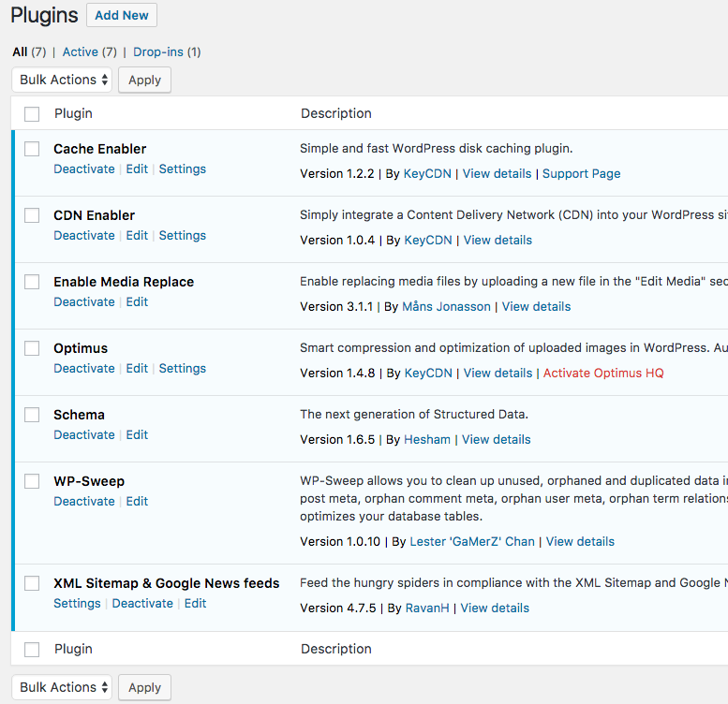This screenshot has height=704, width=728.
Task: Click Activate Optimus HQ link
Action: [x=603, y=373]
